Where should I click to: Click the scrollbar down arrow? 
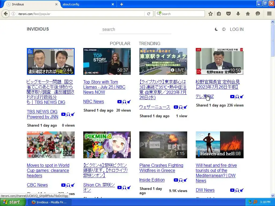(273, 196)
